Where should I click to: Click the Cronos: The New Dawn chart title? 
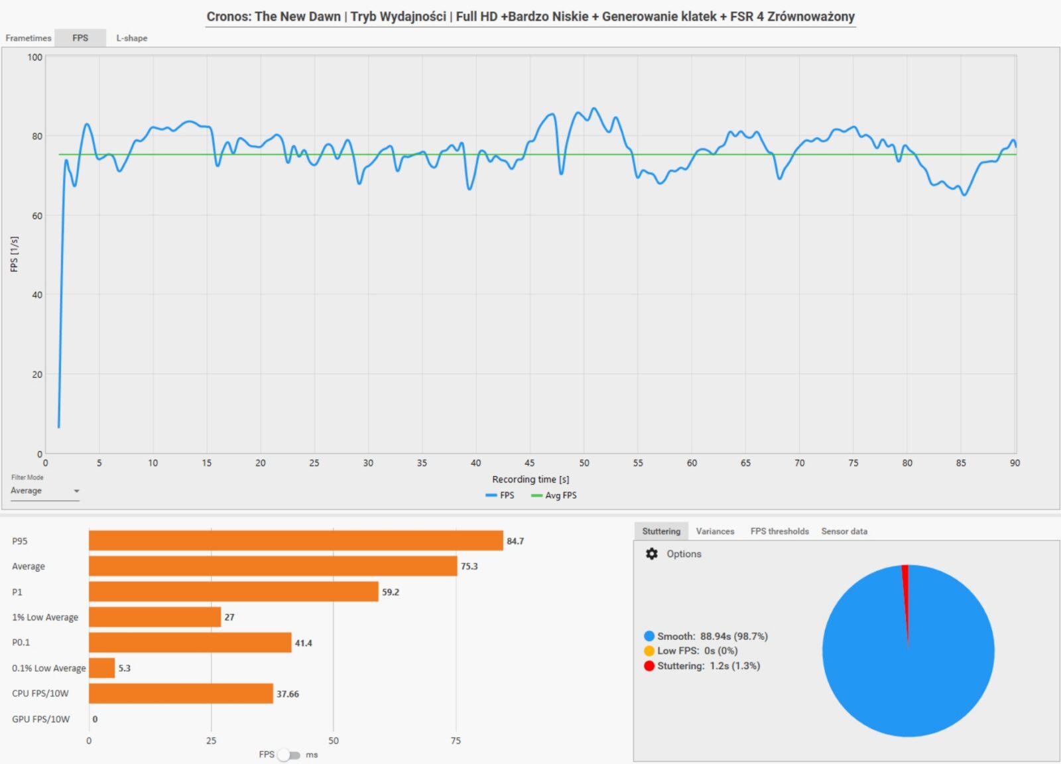pyautogui.click(x=530, y=17)
